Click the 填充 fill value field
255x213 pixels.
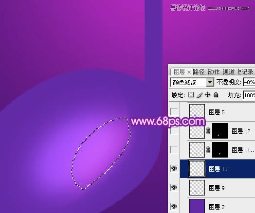249,95
